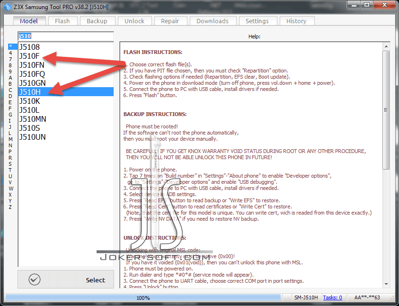
Task: Filter models by letter J
Action: (x=10, y=127)
